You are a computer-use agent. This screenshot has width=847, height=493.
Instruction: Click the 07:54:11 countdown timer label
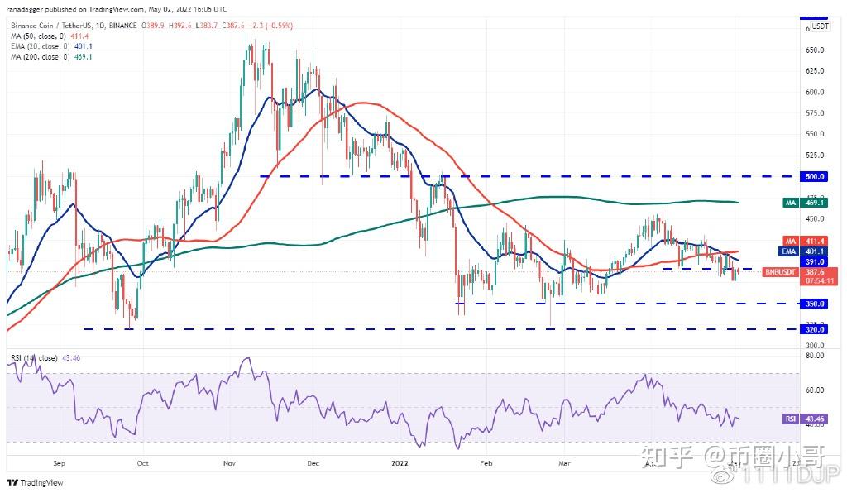pos(819,280)
